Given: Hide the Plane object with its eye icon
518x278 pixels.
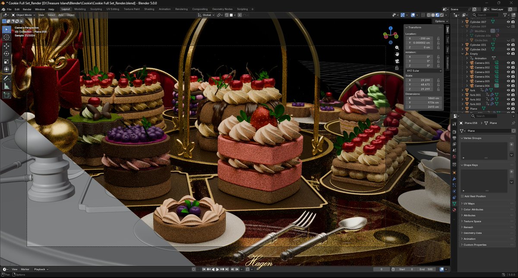Looking at the screenshot, I should pos(508,109).
